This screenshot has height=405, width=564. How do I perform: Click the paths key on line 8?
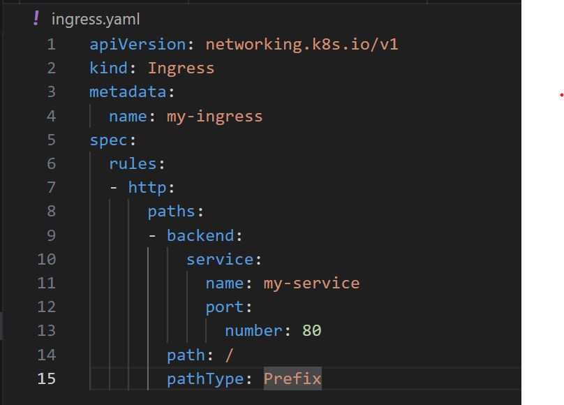[172, 212]
